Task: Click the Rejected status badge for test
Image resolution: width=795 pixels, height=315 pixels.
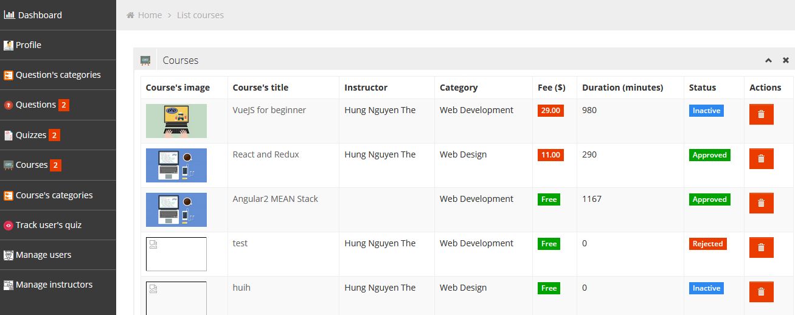Action: pos(708,244)
